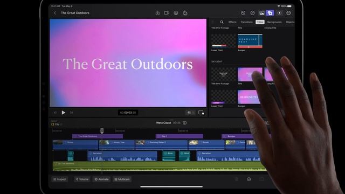Viewport: 345px width, 194px height.
Task: Select the Titles tab
Action: [260, 22]
